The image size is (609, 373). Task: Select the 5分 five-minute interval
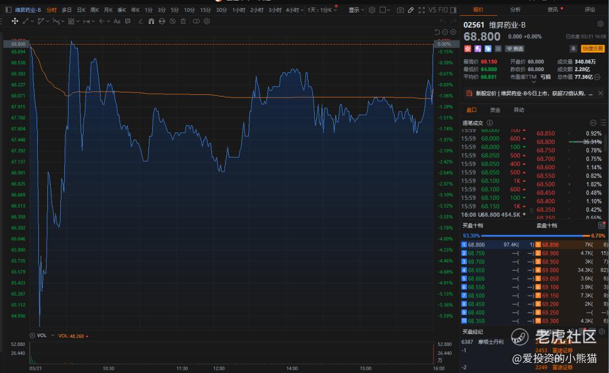(x=175, y=10)
